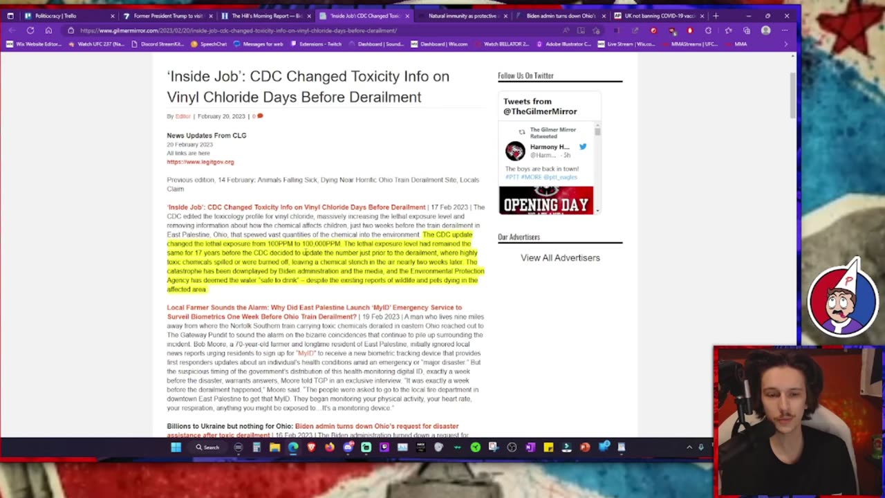This screenshot has width=885, height=498.
Task: Show hidden system tray icons chevron
Action: [x=689, y=448]
